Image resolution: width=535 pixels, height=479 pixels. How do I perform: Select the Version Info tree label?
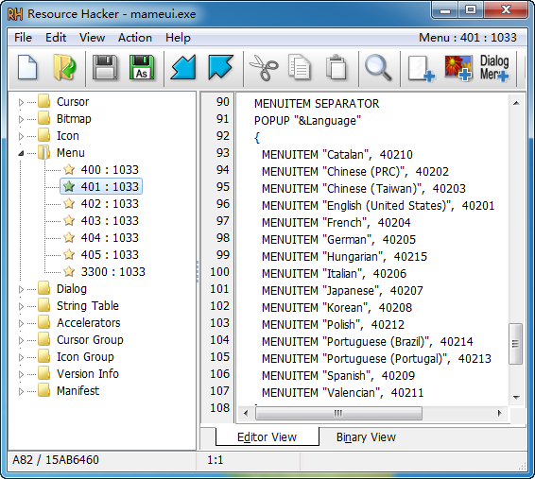pyautogui.click(x=88, y=373)
